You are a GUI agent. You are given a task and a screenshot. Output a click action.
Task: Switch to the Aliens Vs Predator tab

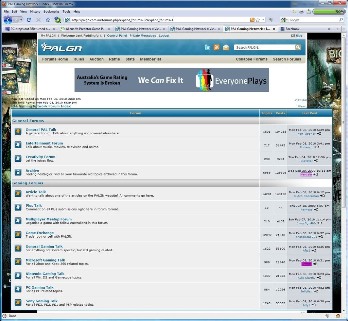click(85, 29)
